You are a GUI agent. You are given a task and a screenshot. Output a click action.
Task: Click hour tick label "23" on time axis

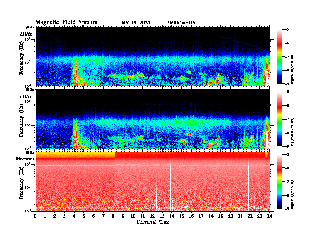click(x=259, y=216)
